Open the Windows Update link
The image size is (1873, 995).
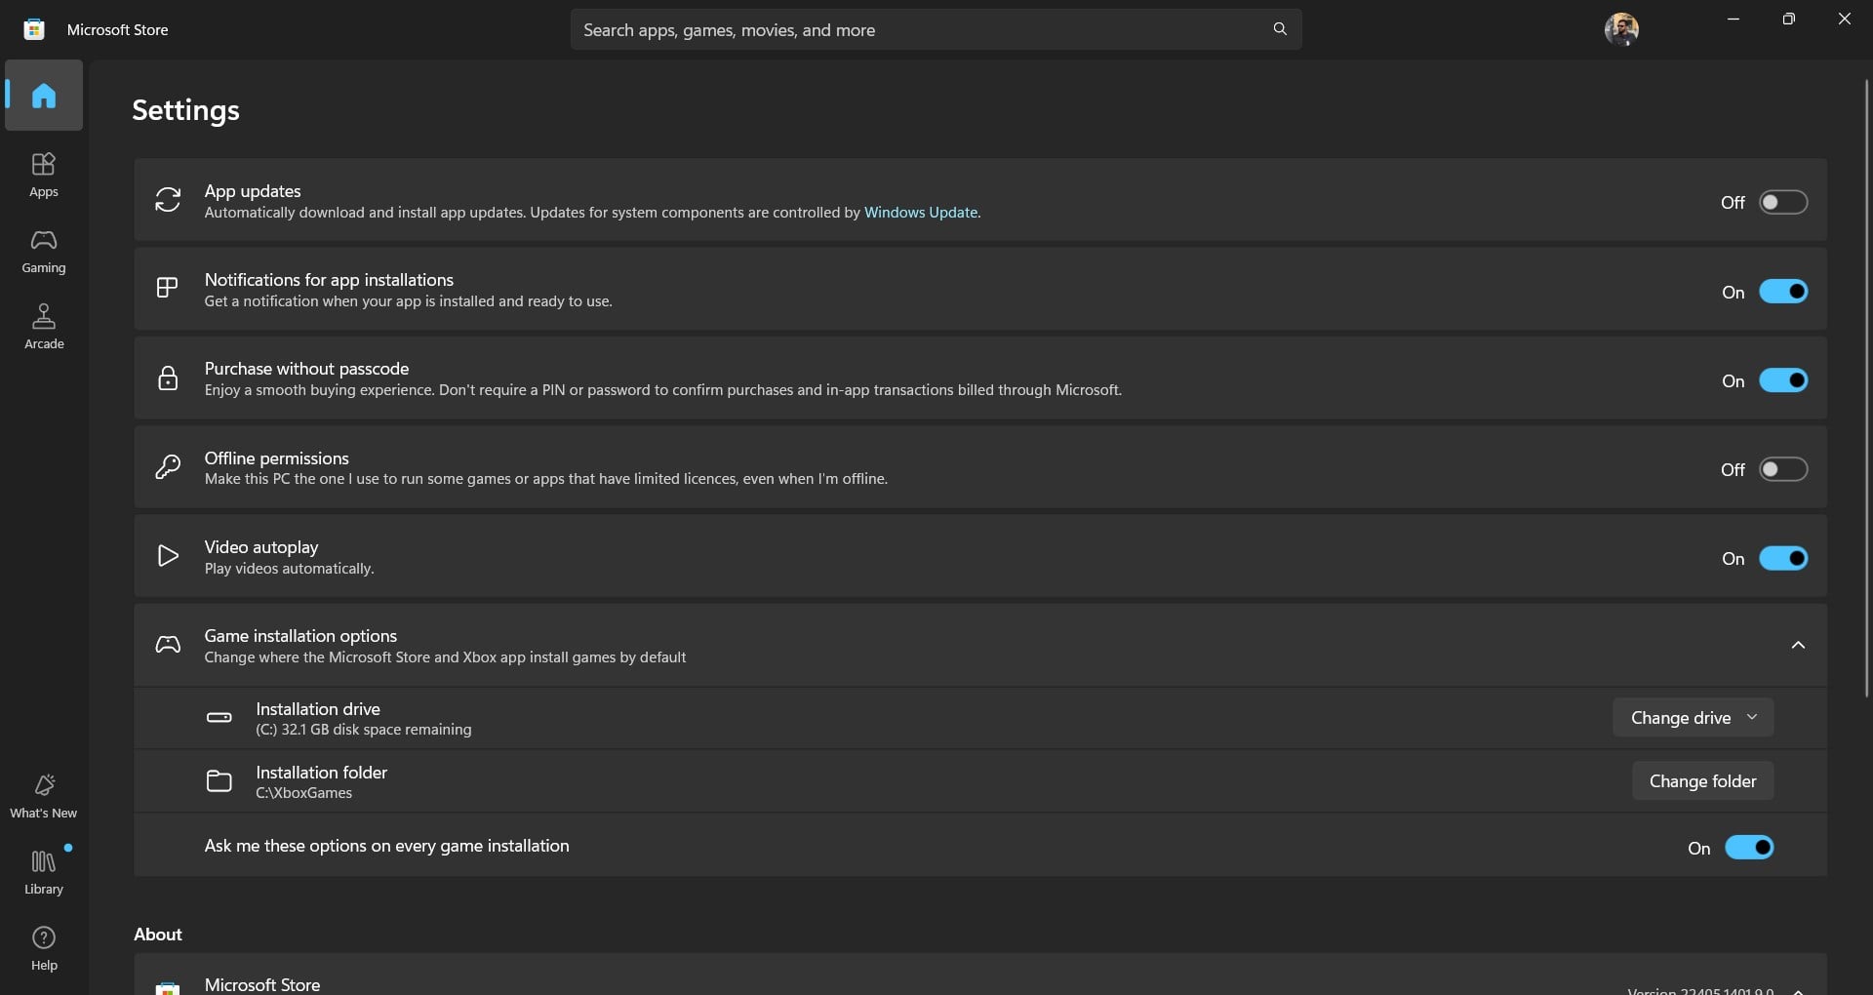[x=921, y=213]
